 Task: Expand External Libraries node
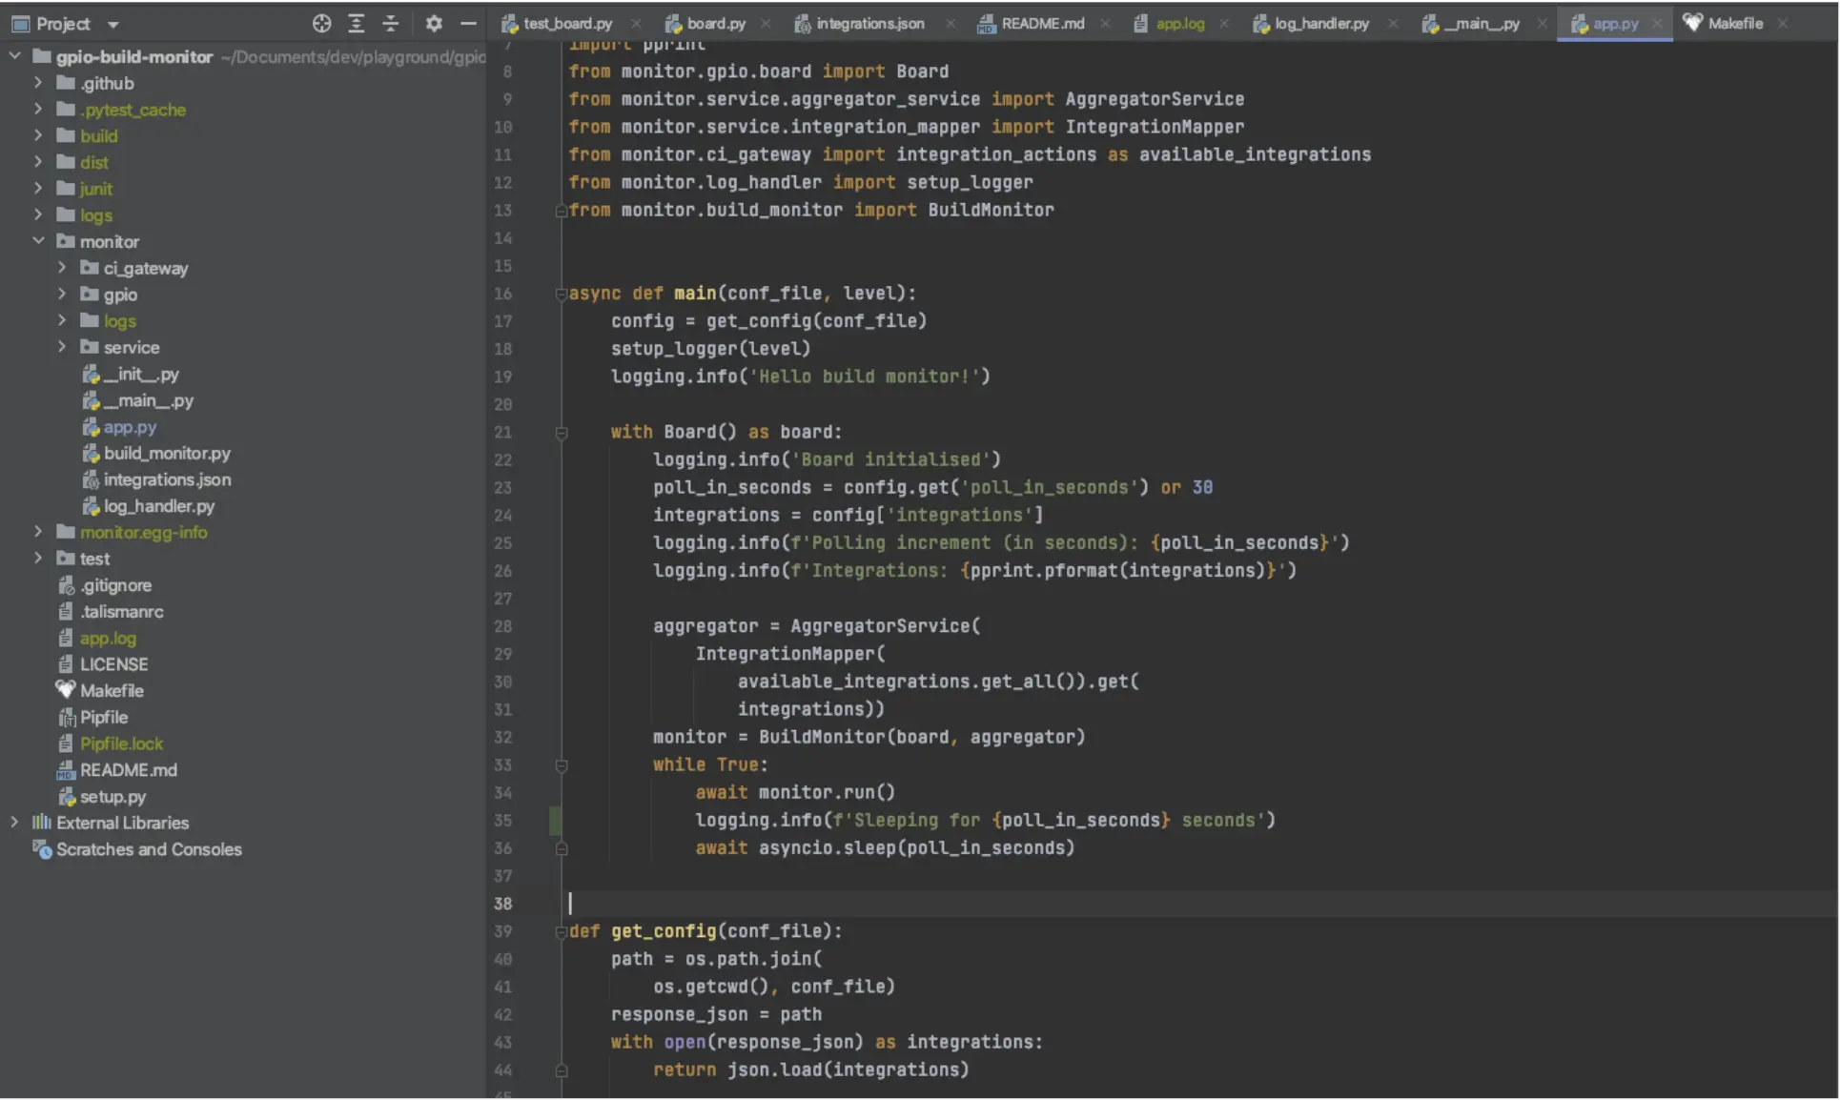14,823
